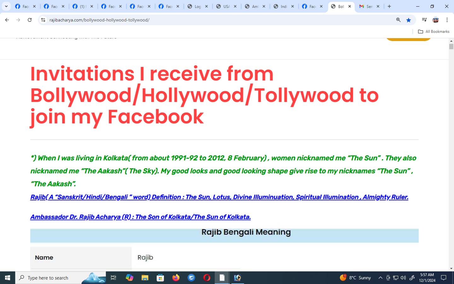The width and height of the screenshot is (454, 284).
Task: Open the Windows Start menu
Action: click(x=8, y=278)
